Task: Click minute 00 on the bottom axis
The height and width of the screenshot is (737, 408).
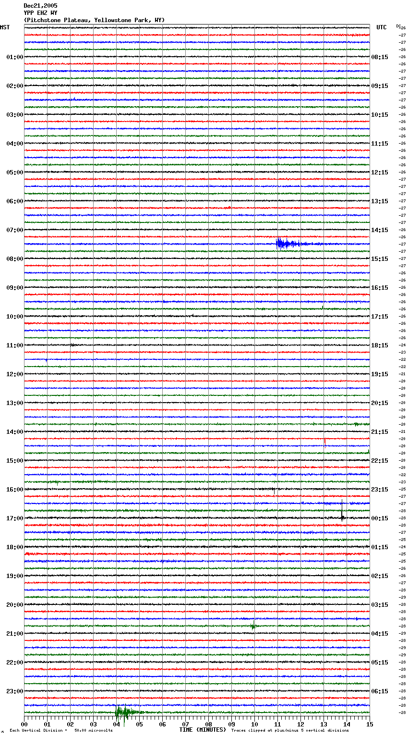Action: (x=24, y=724)
